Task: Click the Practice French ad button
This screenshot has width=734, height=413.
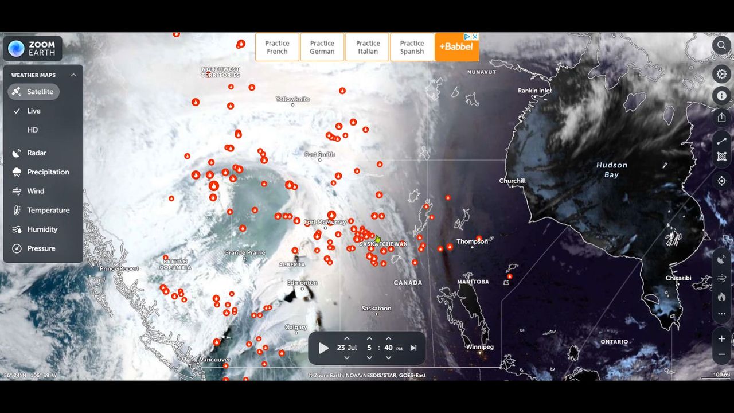Action: coord(277,47)
